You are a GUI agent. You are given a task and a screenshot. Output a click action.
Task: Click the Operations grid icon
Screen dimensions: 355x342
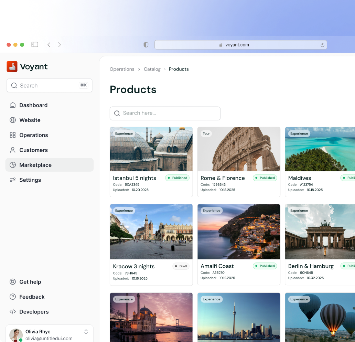tap(12, 135)
